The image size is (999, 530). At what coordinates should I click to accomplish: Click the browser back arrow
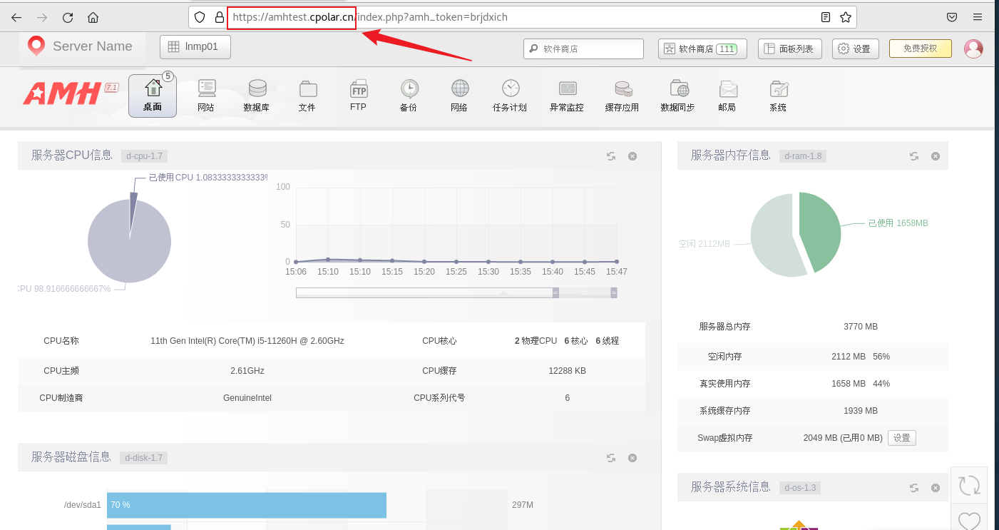16,17
